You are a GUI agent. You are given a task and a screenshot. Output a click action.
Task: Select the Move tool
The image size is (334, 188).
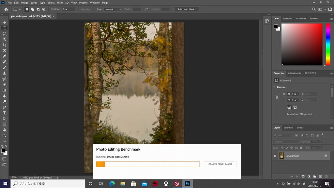coord(5,22)
